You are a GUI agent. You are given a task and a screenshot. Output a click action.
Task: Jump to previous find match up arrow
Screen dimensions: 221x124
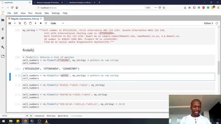27,116
